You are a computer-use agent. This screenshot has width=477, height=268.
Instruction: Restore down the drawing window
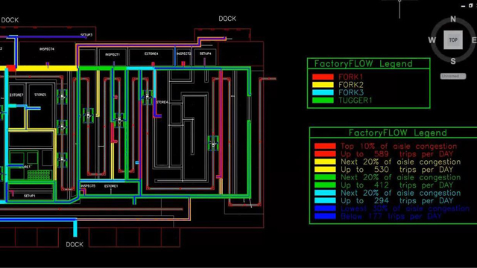[x=470, y=5]
